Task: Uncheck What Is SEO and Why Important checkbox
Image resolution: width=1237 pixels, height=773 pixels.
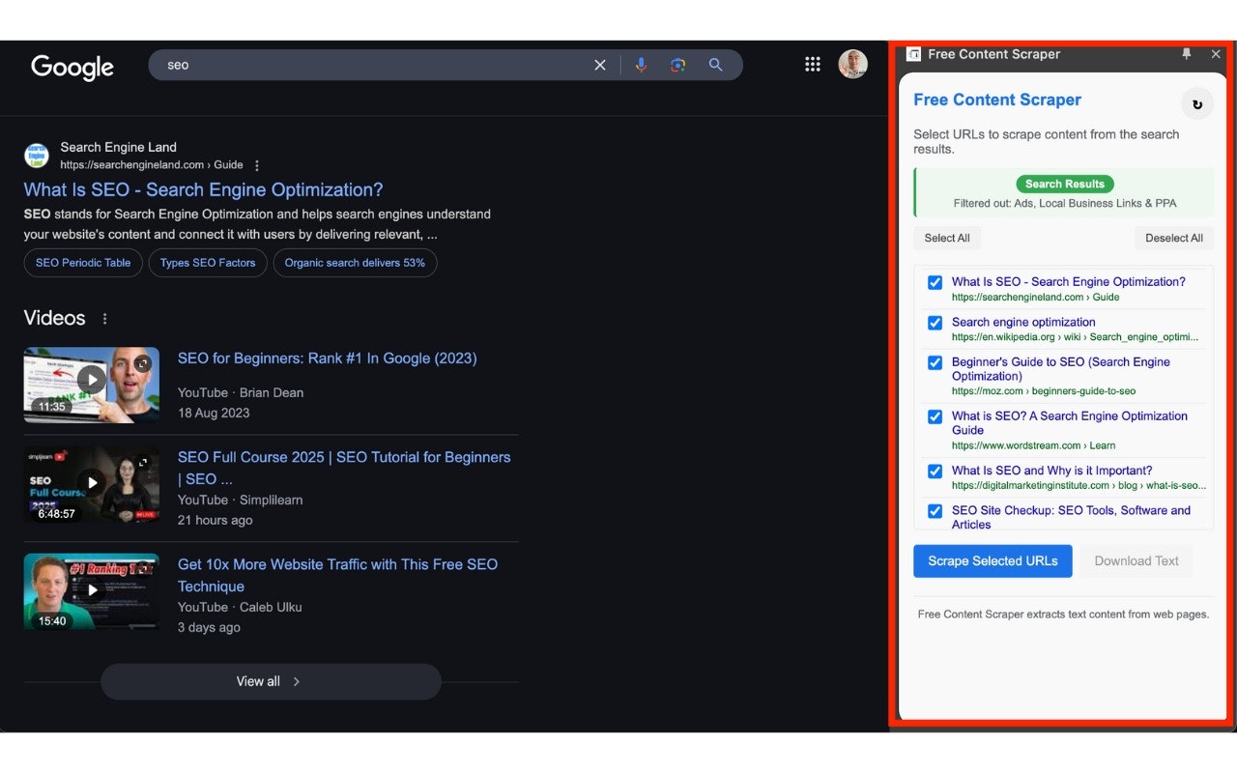Action: 935,471
